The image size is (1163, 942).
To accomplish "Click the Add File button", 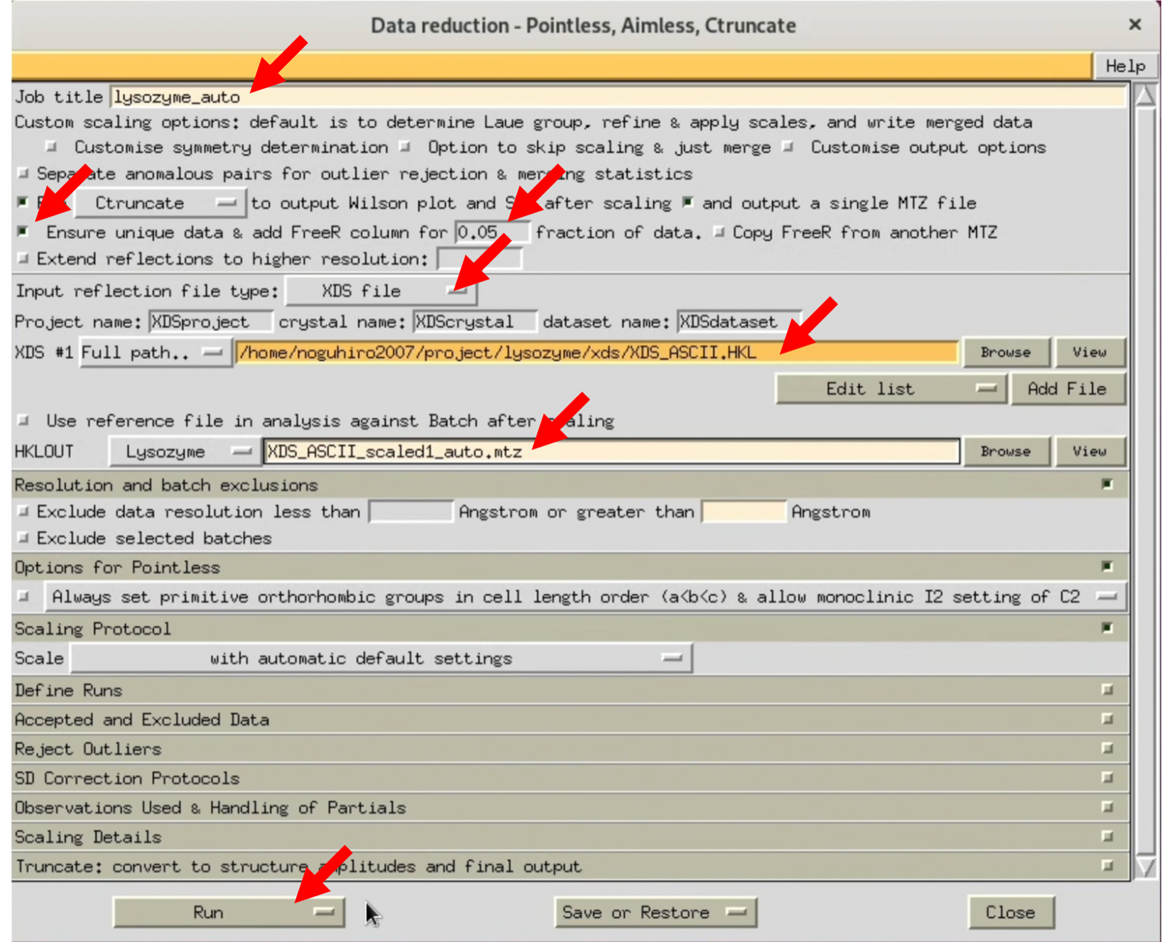I will [x=1067, y=389].
